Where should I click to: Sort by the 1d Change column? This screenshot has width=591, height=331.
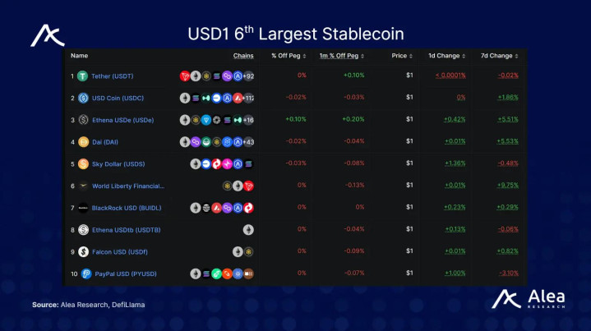click(x=446, y=56)
